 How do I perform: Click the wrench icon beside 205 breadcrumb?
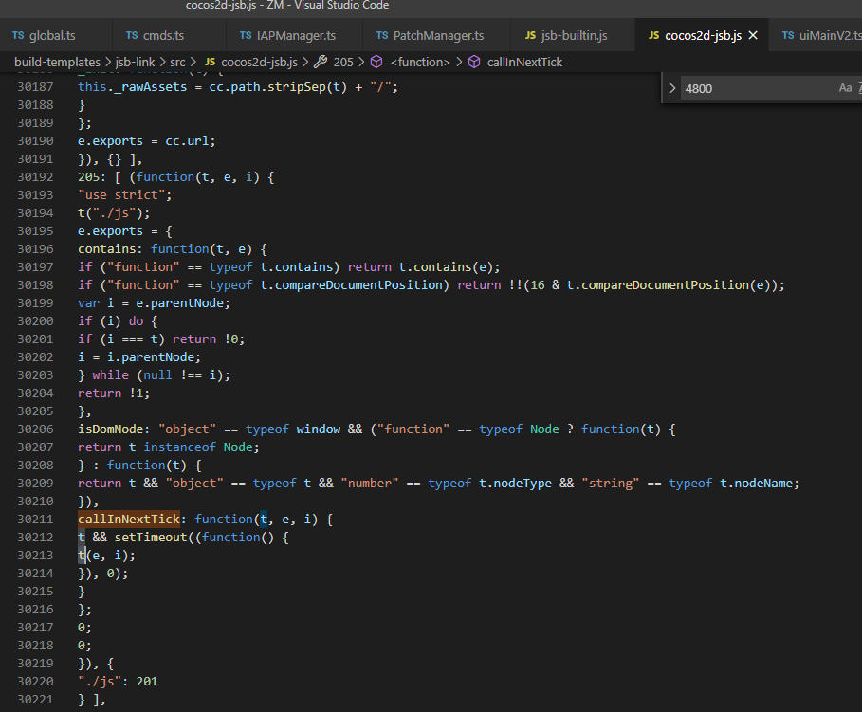[321, 62]
